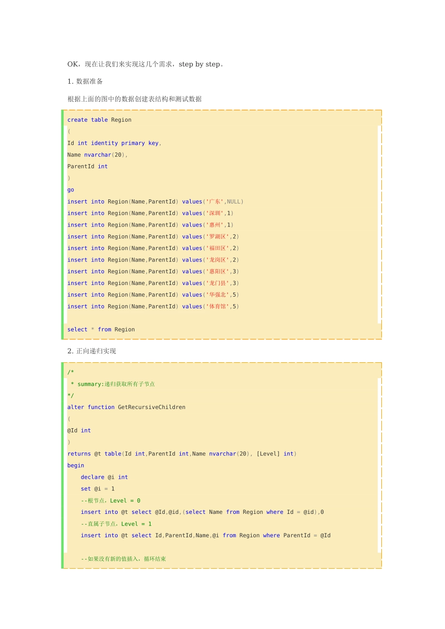445x629 pixels.
Task: Click the insert line with '龙岗区',2
Action: pos(153,260)
